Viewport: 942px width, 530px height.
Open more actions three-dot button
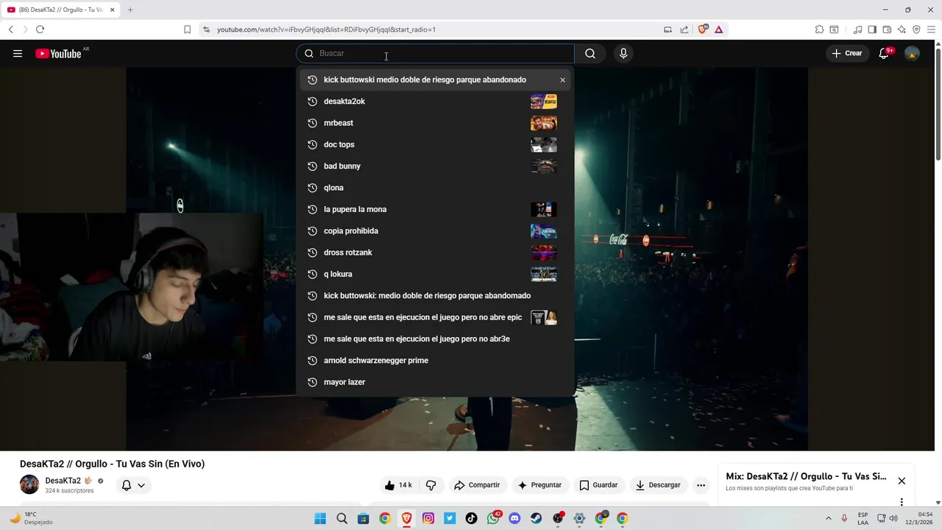pos(701,485)
